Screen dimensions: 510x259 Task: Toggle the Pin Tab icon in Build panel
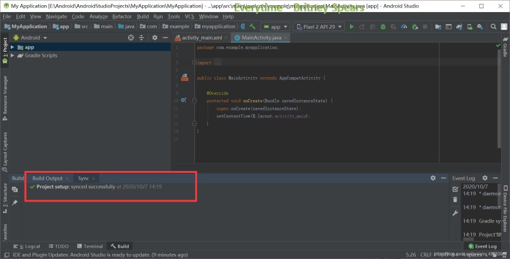coord(15,202)
